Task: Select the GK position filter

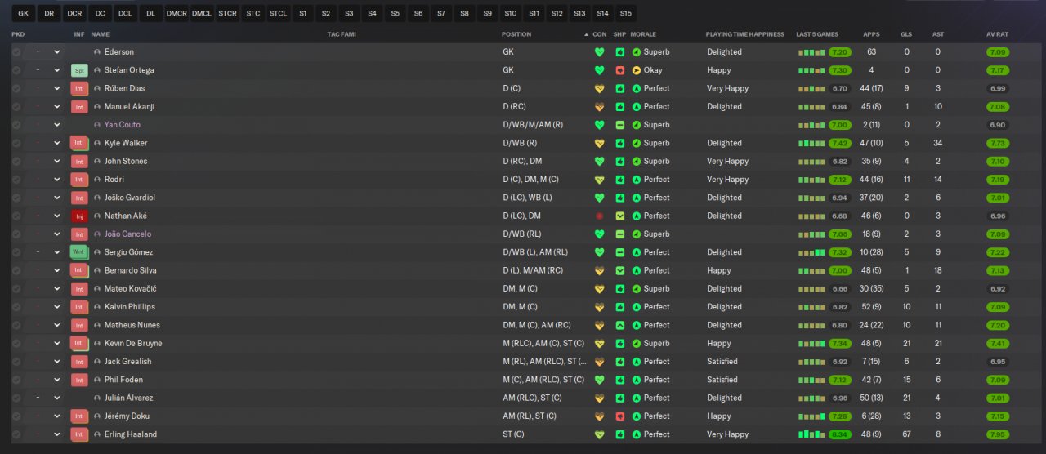Action: tap(23, 13)
